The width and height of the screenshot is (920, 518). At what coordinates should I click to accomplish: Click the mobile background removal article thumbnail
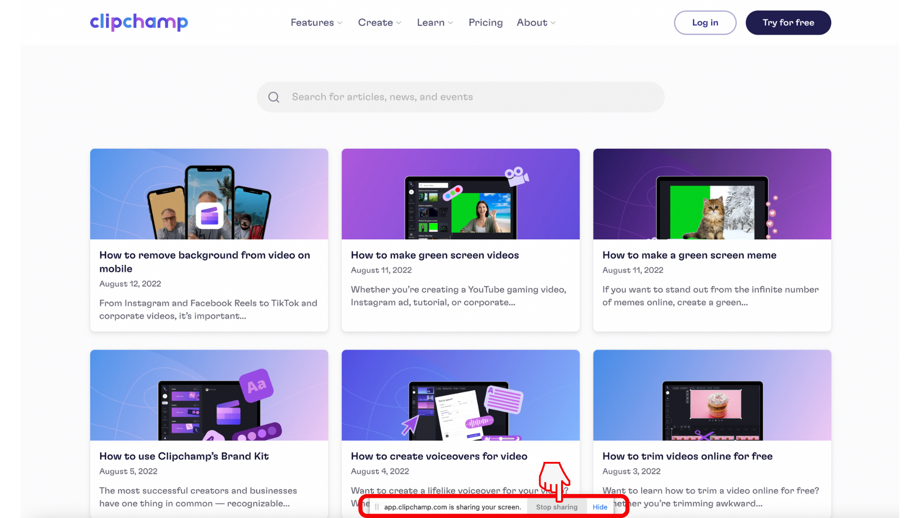click(208, 194)
